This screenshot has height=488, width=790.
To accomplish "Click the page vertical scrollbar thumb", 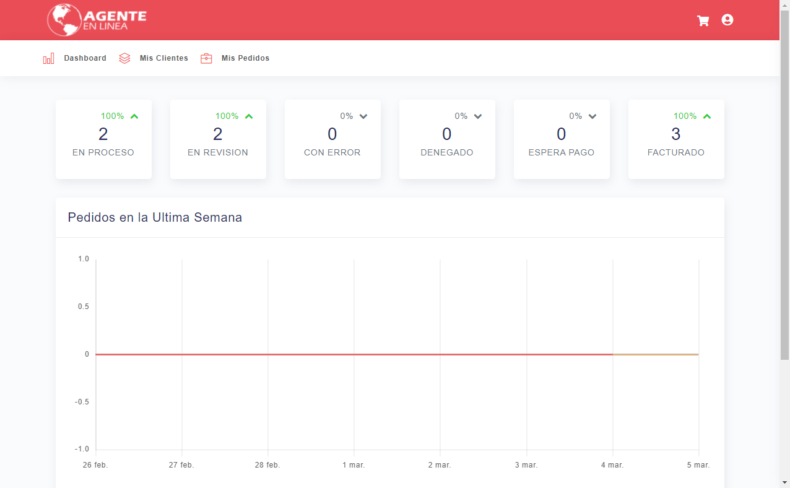I will (x=784, y=186).
